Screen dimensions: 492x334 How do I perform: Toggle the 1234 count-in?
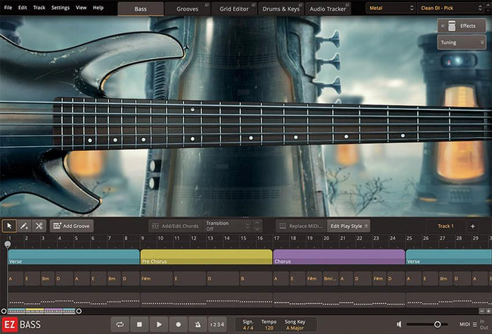point(217,324)
